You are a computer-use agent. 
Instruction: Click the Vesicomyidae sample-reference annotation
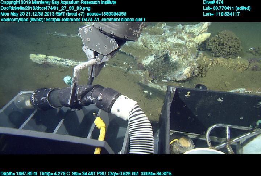pyautogui.click(x=72, y=20)
